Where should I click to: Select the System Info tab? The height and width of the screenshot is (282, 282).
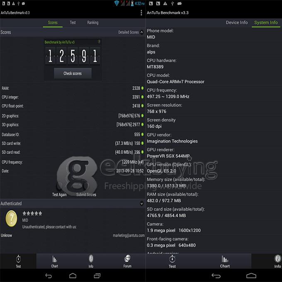click(x=266, y=22)
